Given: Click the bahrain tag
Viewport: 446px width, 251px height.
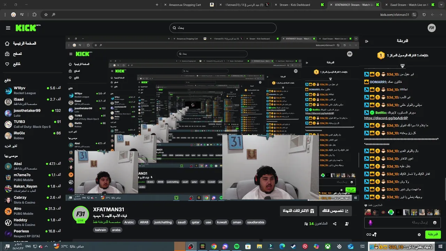Looking at the screenshot, I should pos(100,230).
